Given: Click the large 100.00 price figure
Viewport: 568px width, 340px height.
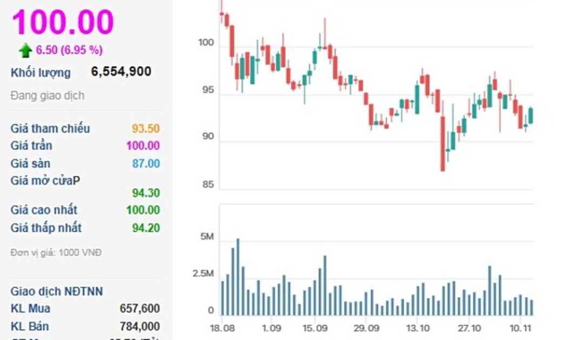Looking at the screenshot, I should tap(63, 22).
